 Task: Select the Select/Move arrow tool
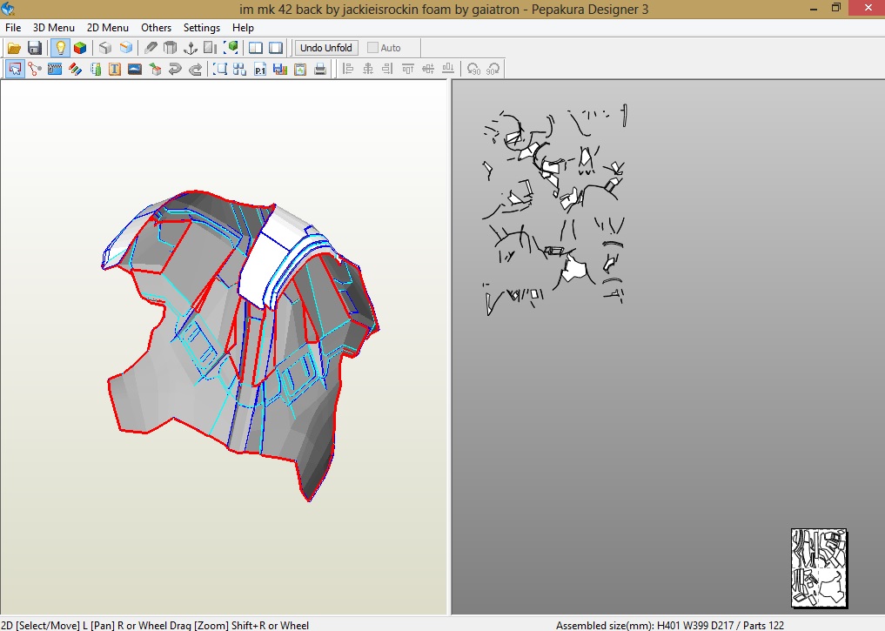tap(15, 69)
